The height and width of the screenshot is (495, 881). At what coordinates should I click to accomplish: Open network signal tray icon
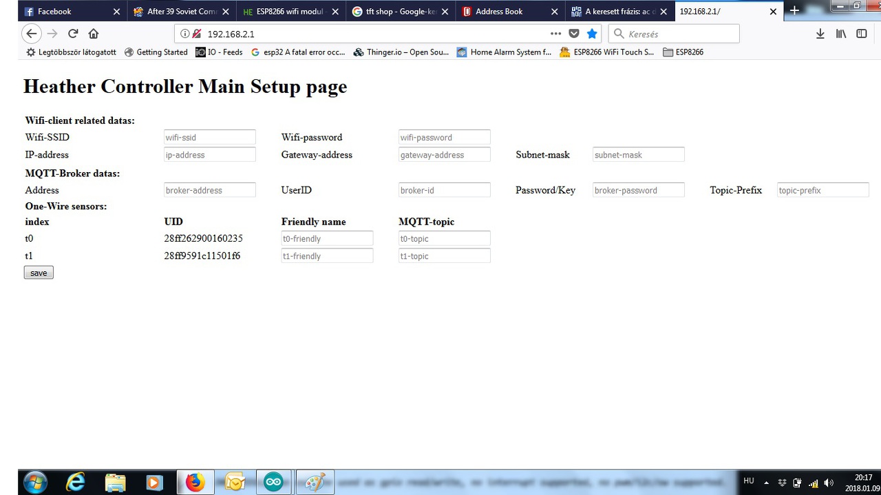click(x=813, y=483)
